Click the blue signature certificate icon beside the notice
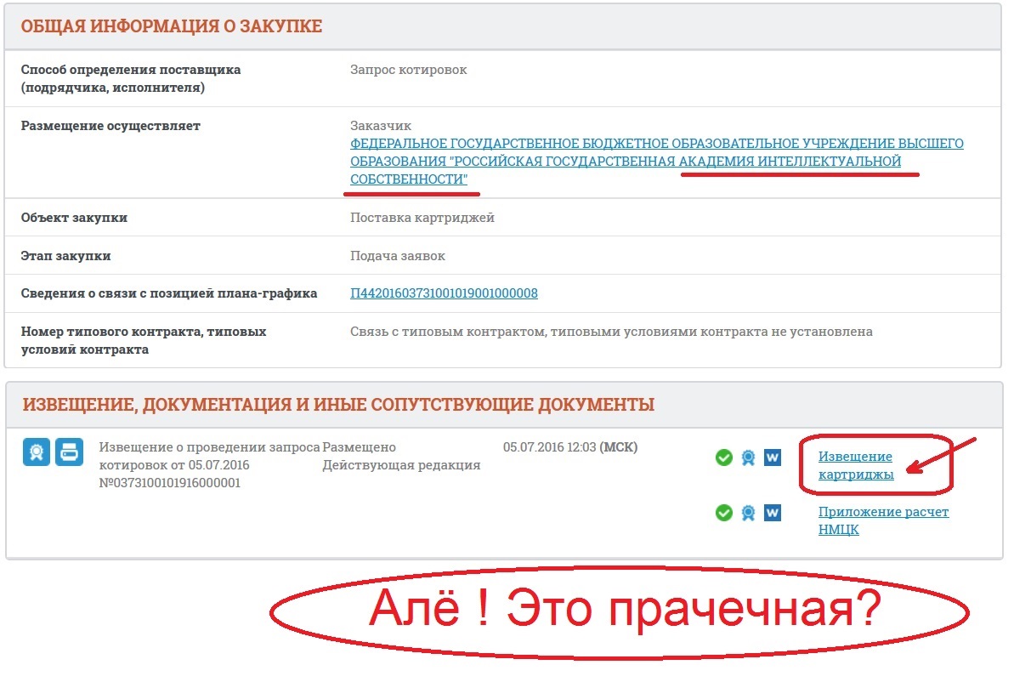Viewport: 1014px width, 699px height. (37, 452)
